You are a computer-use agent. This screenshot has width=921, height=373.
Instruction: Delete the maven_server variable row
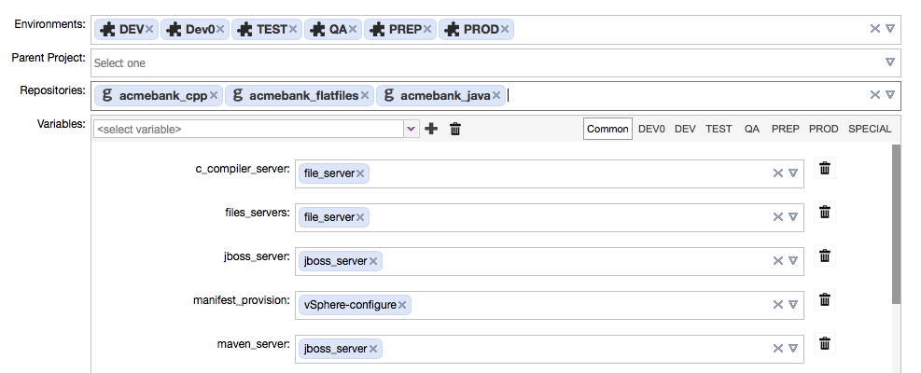pyautogui.click(x=825, y=344)
